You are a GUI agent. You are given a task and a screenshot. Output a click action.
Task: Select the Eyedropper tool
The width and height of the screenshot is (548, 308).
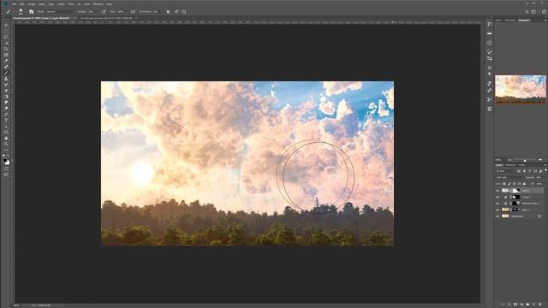6,61
